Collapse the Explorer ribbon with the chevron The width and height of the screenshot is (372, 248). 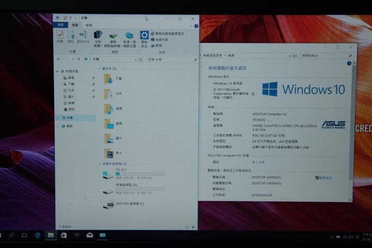191,26
